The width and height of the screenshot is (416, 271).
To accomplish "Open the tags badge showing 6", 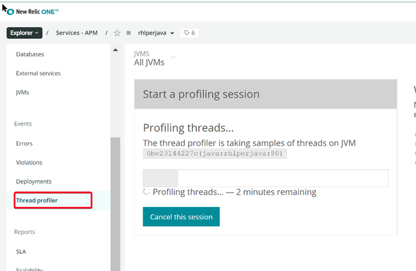I will tap(189, 33).
